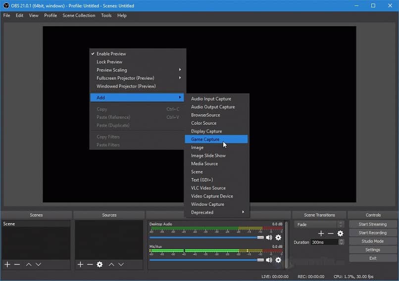Click the Start Recording button
The height and width of the screenshot is (281, 399).
pos(372,233)
